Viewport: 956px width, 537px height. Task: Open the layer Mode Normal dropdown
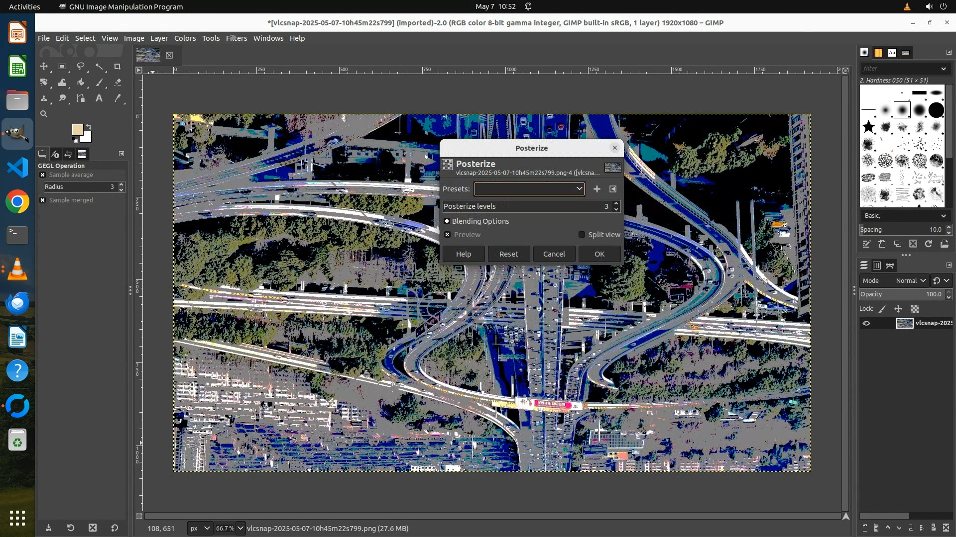click(910, 280)
